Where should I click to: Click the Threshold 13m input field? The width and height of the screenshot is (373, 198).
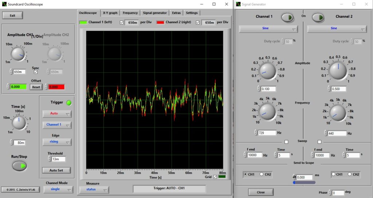59,159
